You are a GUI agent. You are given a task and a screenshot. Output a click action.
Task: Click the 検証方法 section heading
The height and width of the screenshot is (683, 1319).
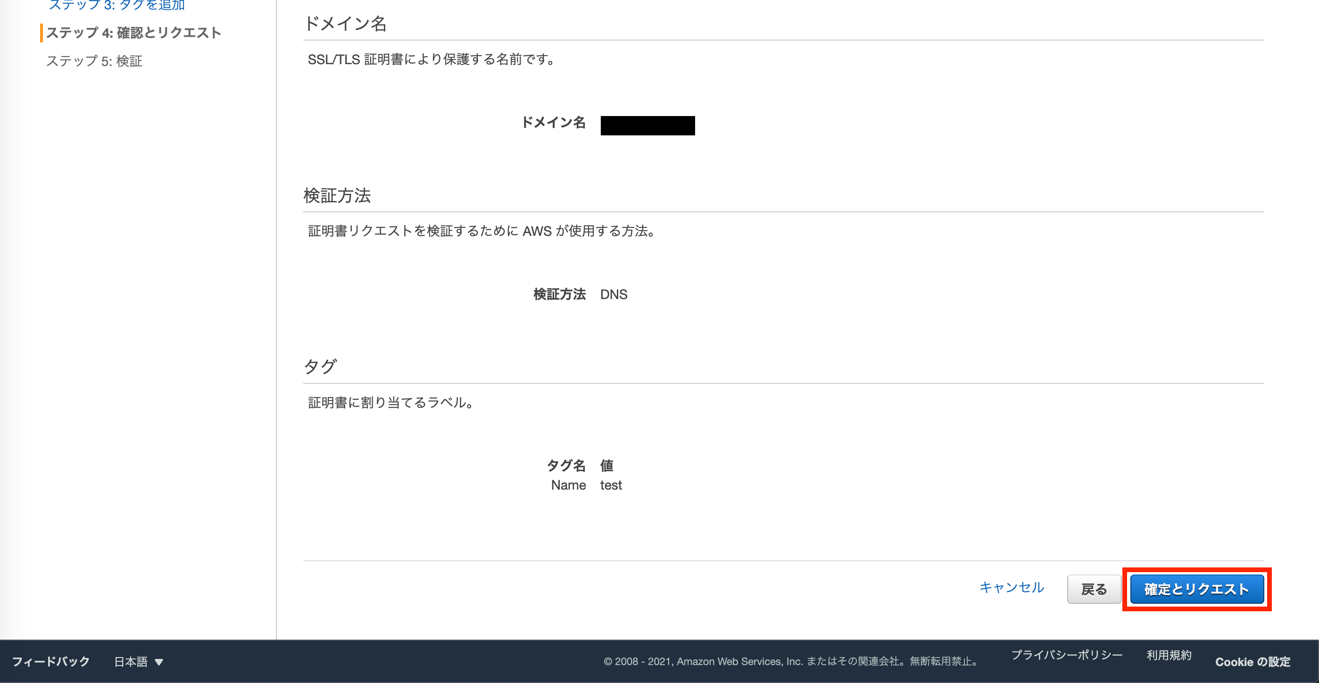(337, 195)
